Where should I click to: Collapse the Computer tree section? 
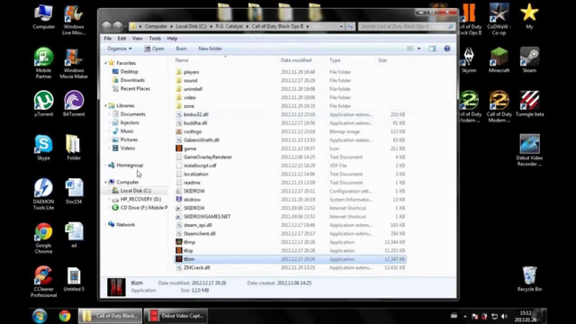coord(106,182)
